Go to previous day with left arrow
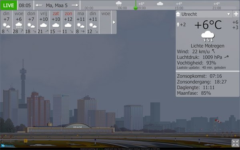This screenshot has width=240, height=150. tap(39, 5)
